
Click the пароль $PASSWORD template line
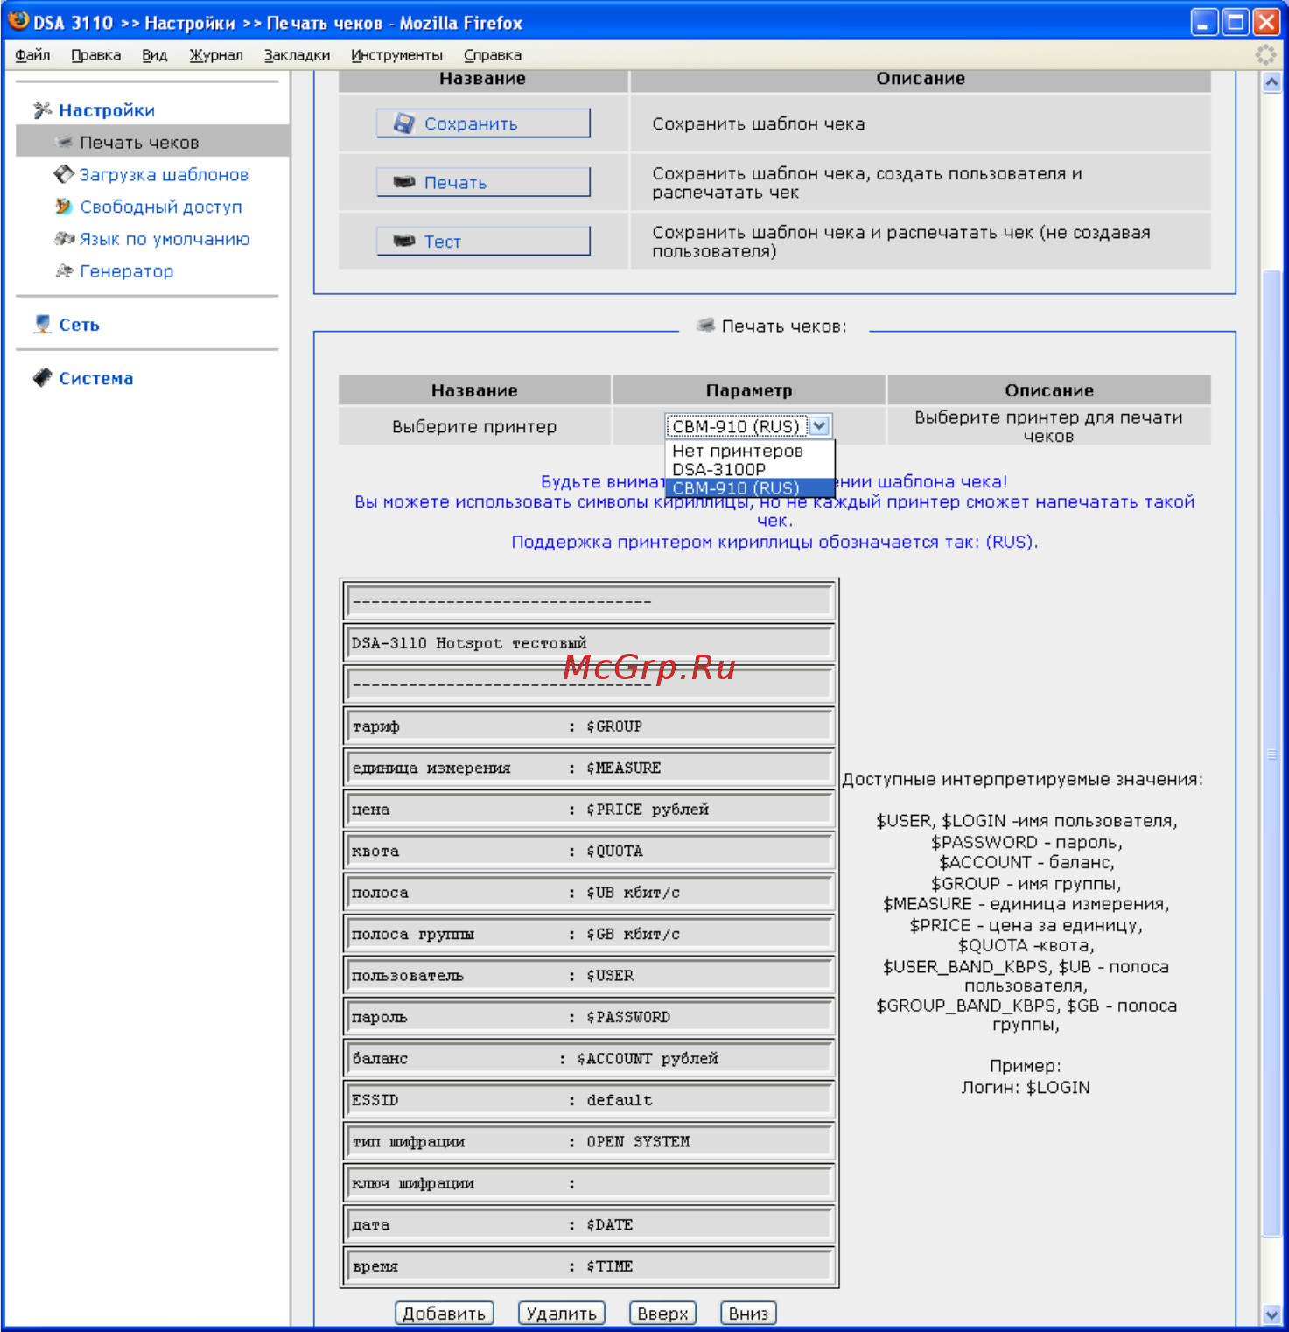(590, 1017)
